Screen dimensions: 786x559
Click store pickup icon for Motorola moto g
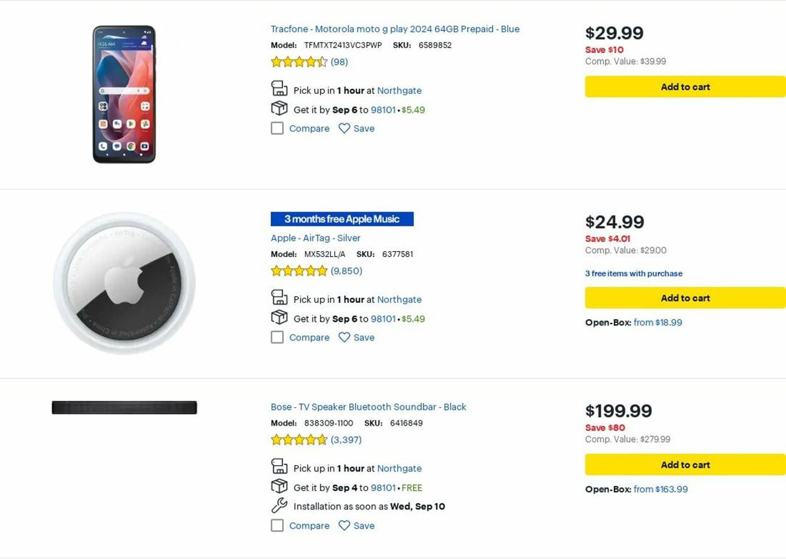pos(279,89)
